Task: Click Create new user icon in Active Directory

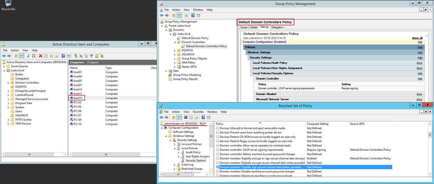Action: [x=76, y=56]
